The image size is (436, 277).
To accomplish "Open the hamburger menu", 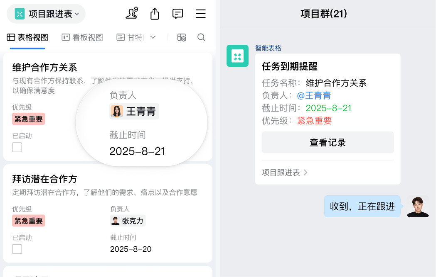I will 201,14.
